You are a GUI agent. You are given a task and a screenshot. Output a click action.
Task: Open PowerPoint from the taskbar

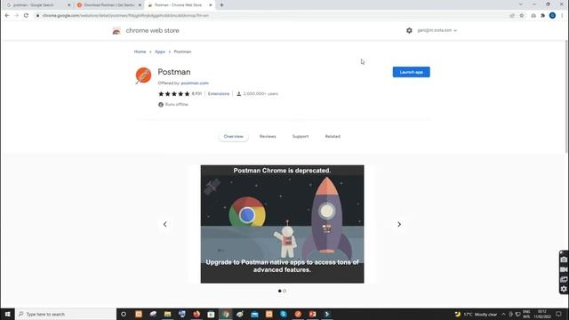(312, 314)
